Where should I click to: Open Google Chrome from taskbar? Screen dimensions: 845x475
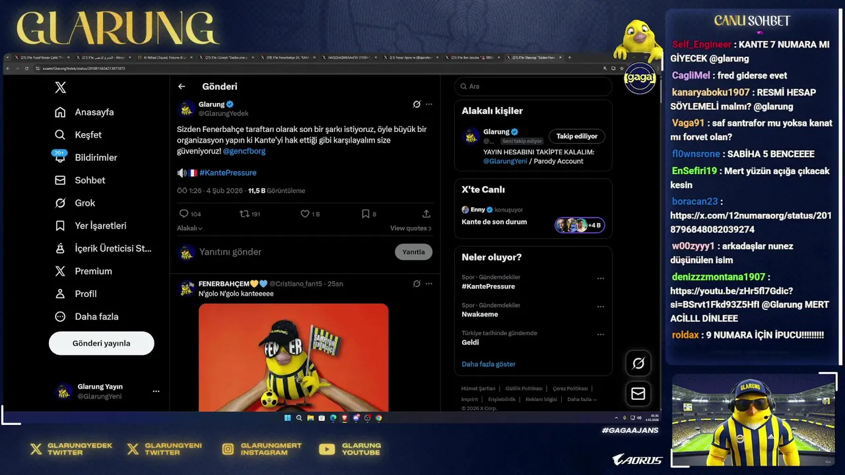tap(379, 418)
